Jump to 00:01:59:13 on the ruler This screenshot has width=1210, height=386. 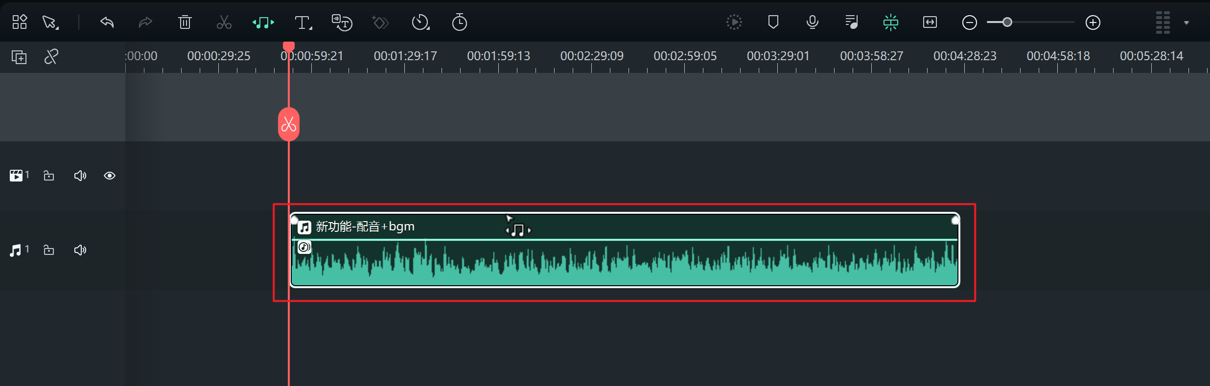pos(499,56)
